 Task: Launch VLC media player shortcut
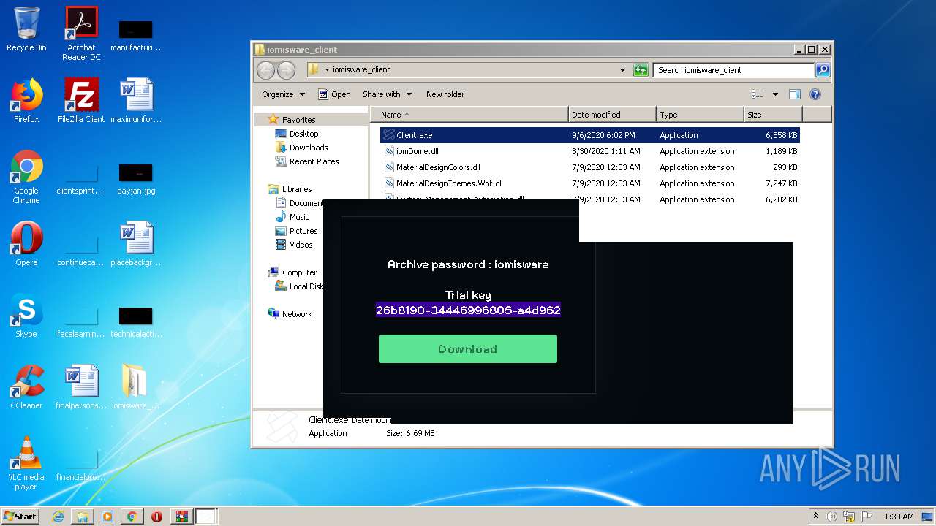click(x=26, y=463)
